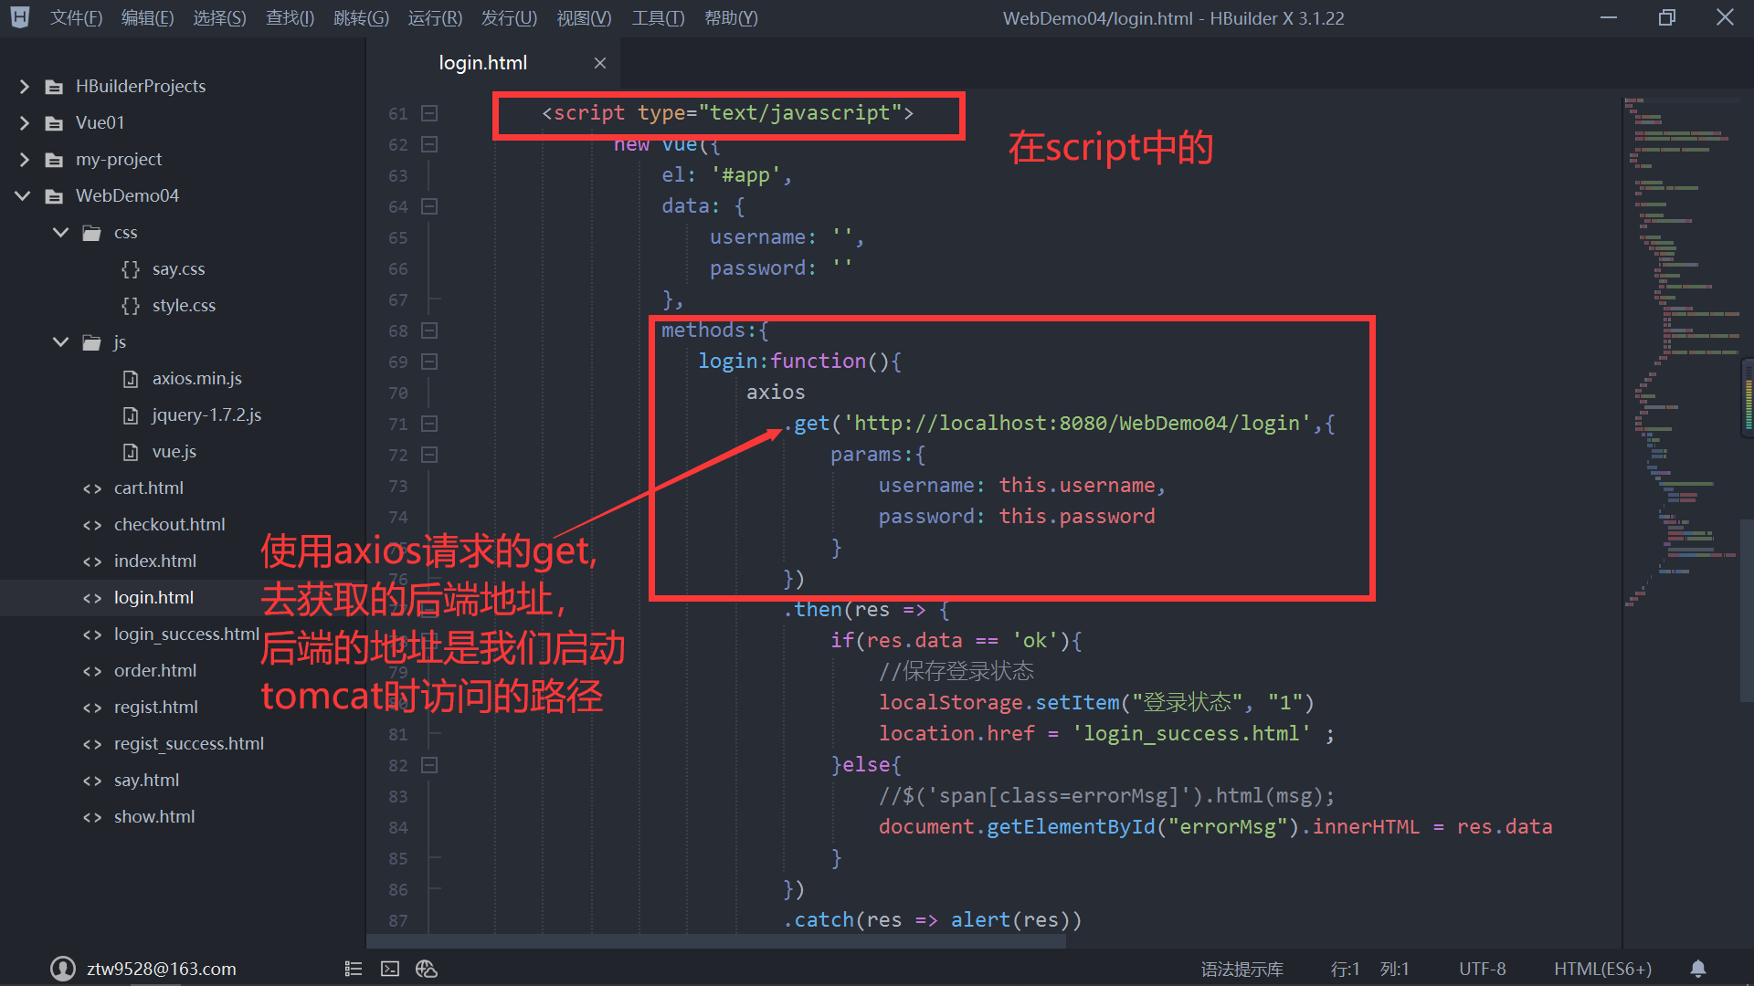
Task: Click the axios.min.js file icon
Action: click(131, 379)
